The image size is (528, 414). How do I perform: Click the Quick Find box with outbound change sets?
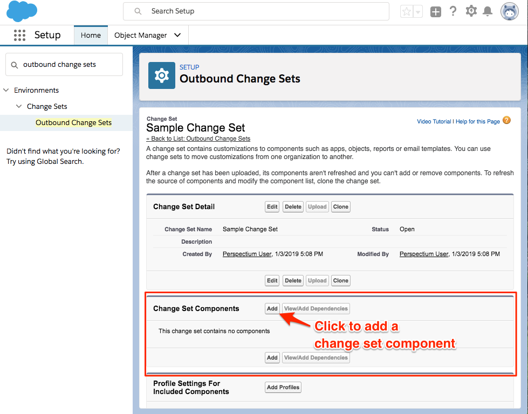click(64, 64)
